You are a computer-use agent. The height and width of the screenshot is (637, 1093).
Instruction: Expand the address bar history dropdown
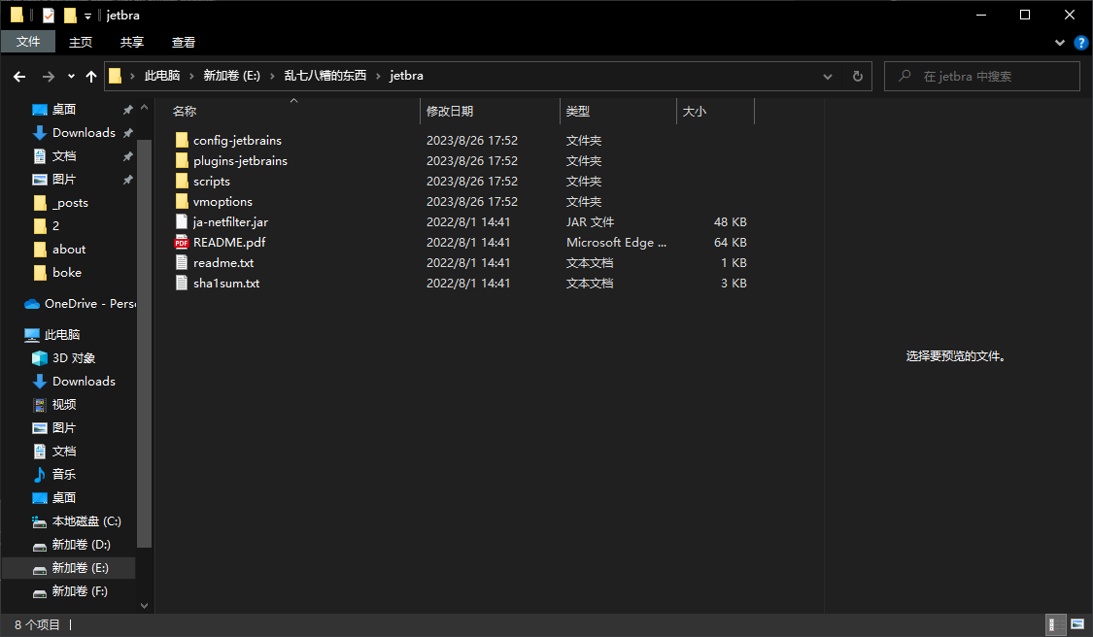pos(828,77)
